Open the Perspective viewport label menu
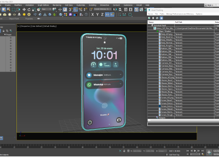The height and width of the screenshot is (164, 219). point(26,26)
